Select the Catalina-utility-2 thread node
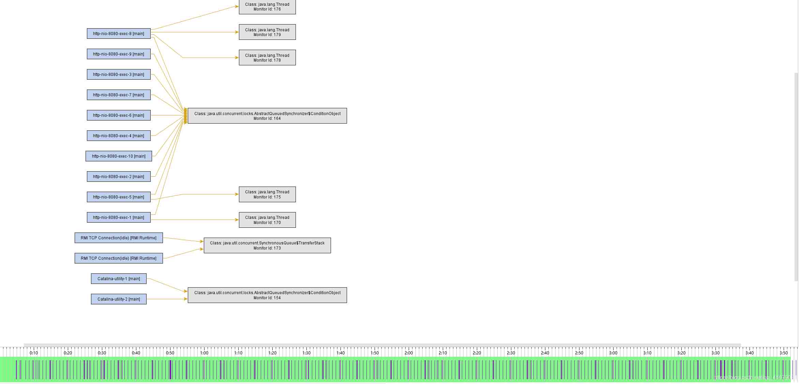Screen dimensions: 800x384 119,299
